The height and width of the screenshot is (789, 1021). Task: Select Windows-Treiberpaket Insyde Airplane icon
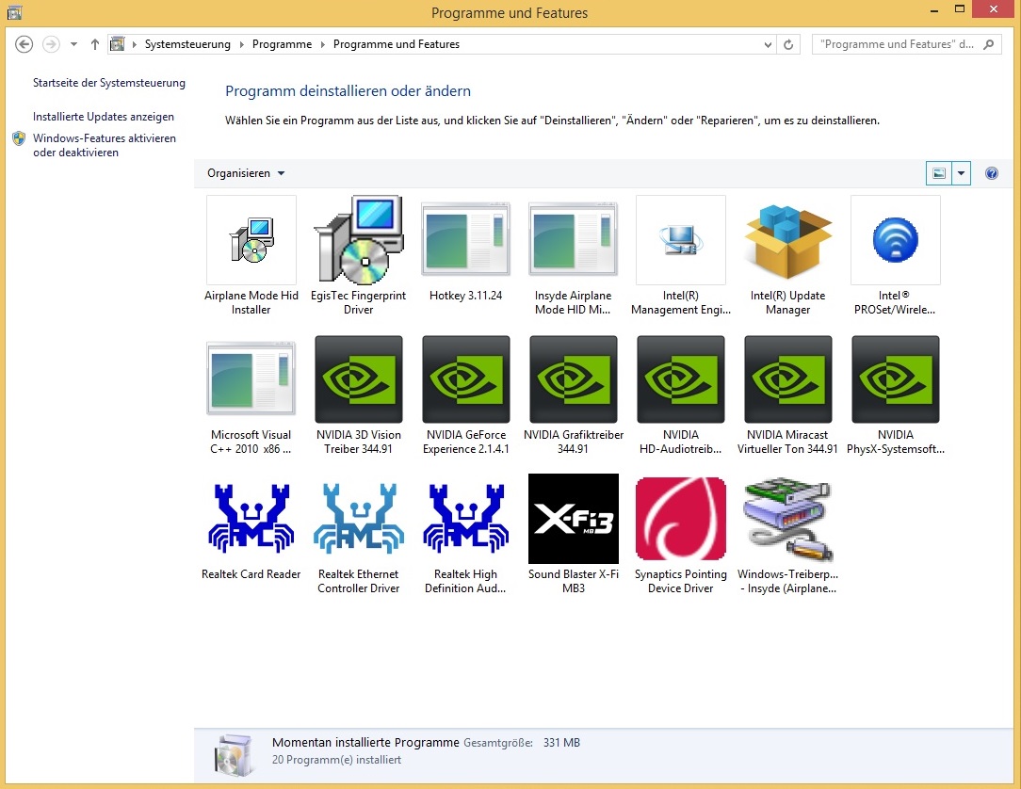(788, 519)
